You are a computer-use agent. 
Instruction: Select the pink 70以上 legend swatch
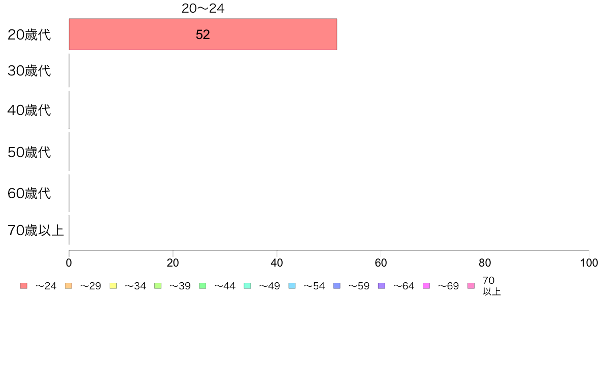point(471,286)
